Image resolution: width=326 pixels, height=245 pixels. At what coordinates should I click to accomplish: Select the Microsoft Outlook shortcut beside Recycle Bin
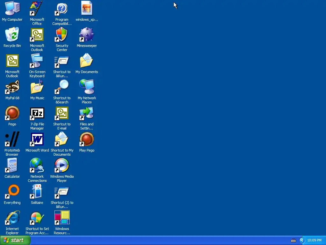click(x=37, y=34)
